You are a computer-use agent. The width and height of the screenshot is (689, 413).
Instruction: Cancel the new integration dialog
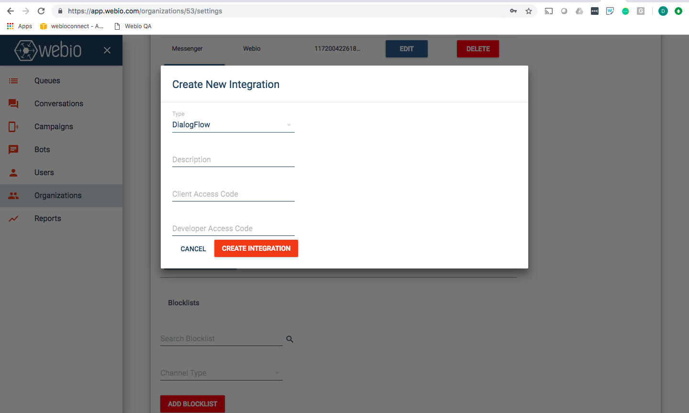coord(193,249)
